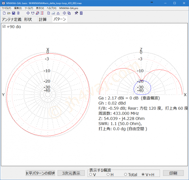Uncheck the +90 dg checkbox

tap(4, 26)
